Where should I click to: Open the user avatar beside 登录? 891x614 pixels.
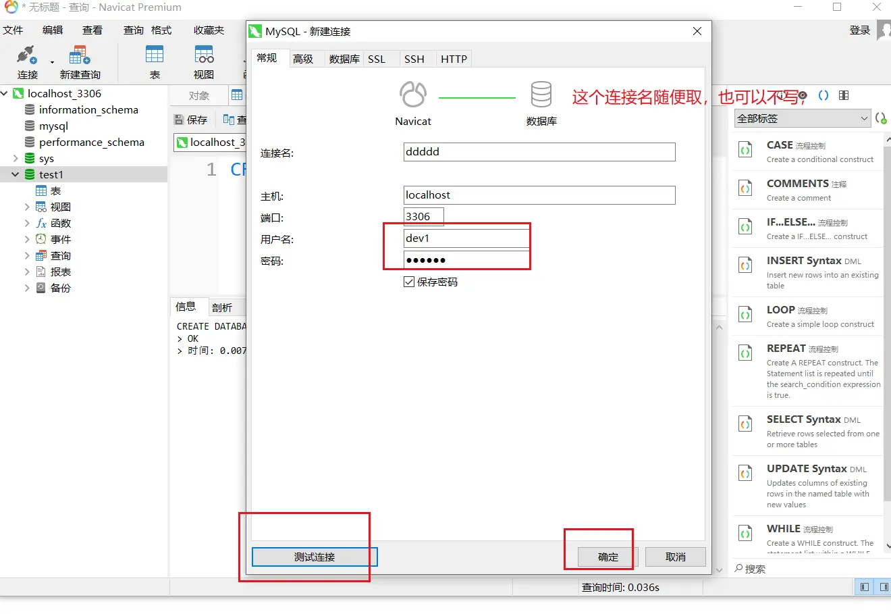(x=884, y=30)
